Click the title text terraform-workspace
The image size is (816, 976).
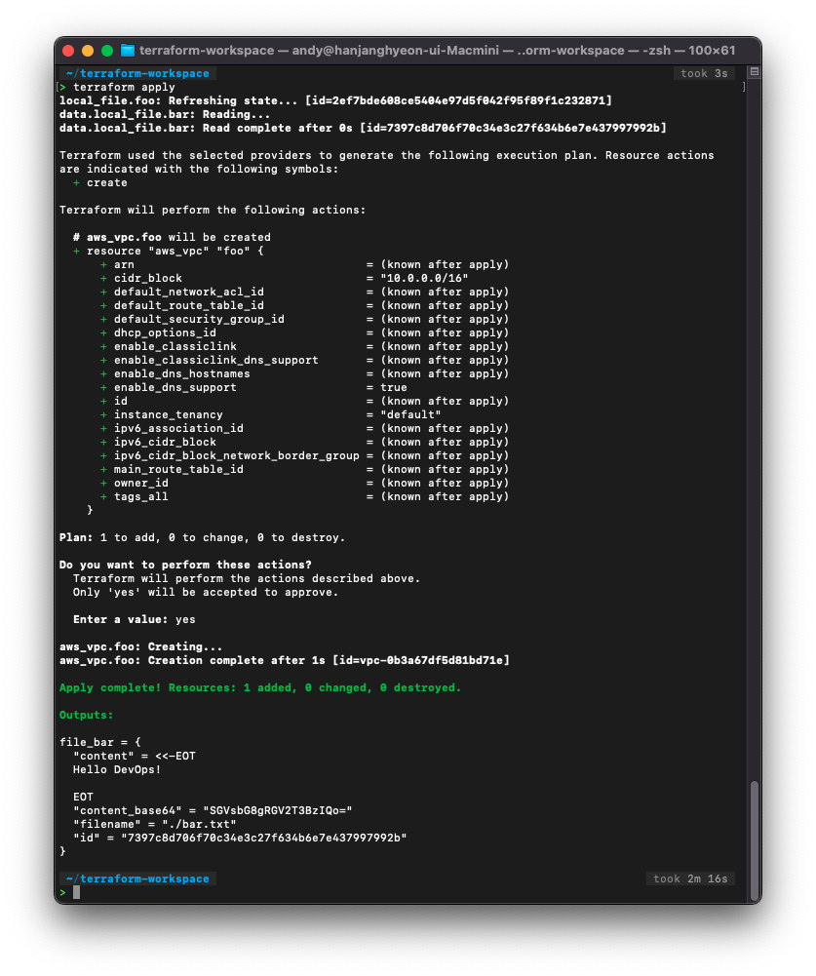pyautogui.click(x=207, y=51)
